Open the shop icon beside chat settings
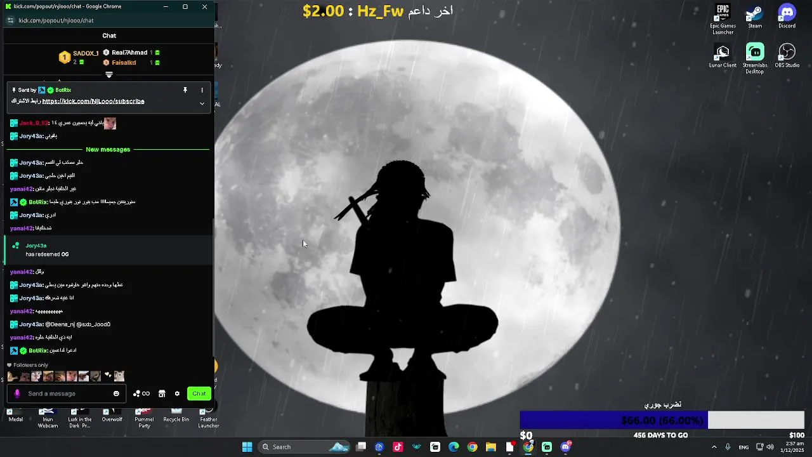 tap(162, 394)
